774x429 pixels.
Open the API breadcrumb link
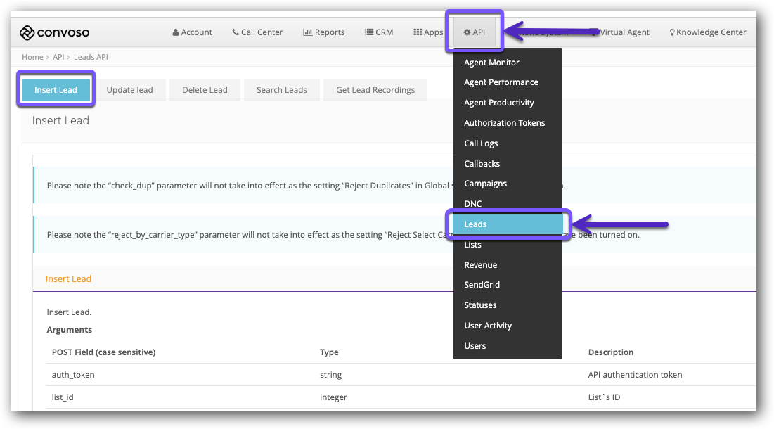(x=58, y=57)
